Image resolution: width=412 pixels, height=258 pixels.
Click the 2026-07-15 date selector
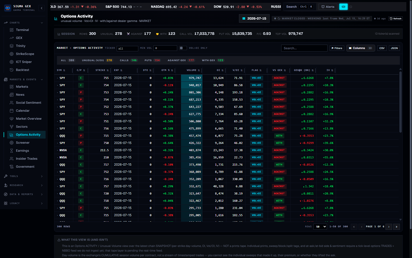(254, 19)
